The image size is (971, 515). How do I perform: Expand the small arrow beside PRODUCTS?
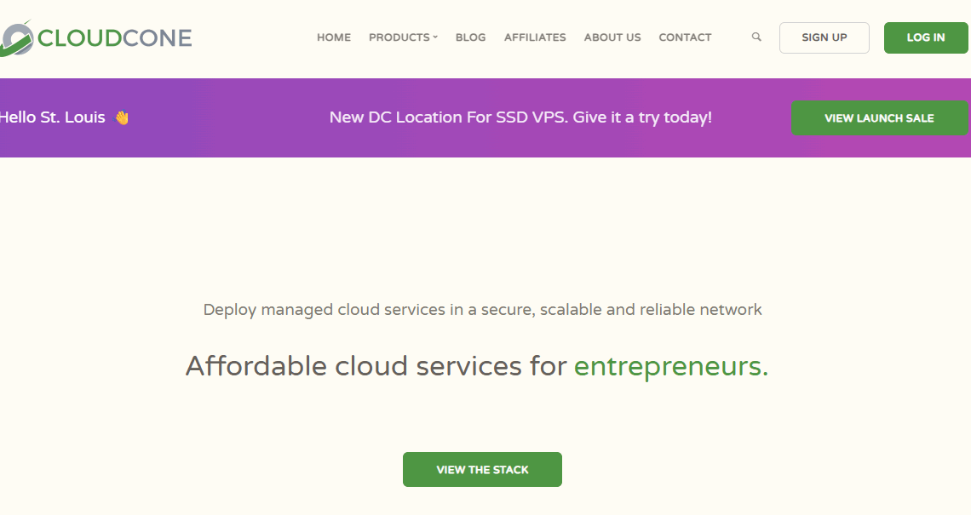[x=435, y=37]
